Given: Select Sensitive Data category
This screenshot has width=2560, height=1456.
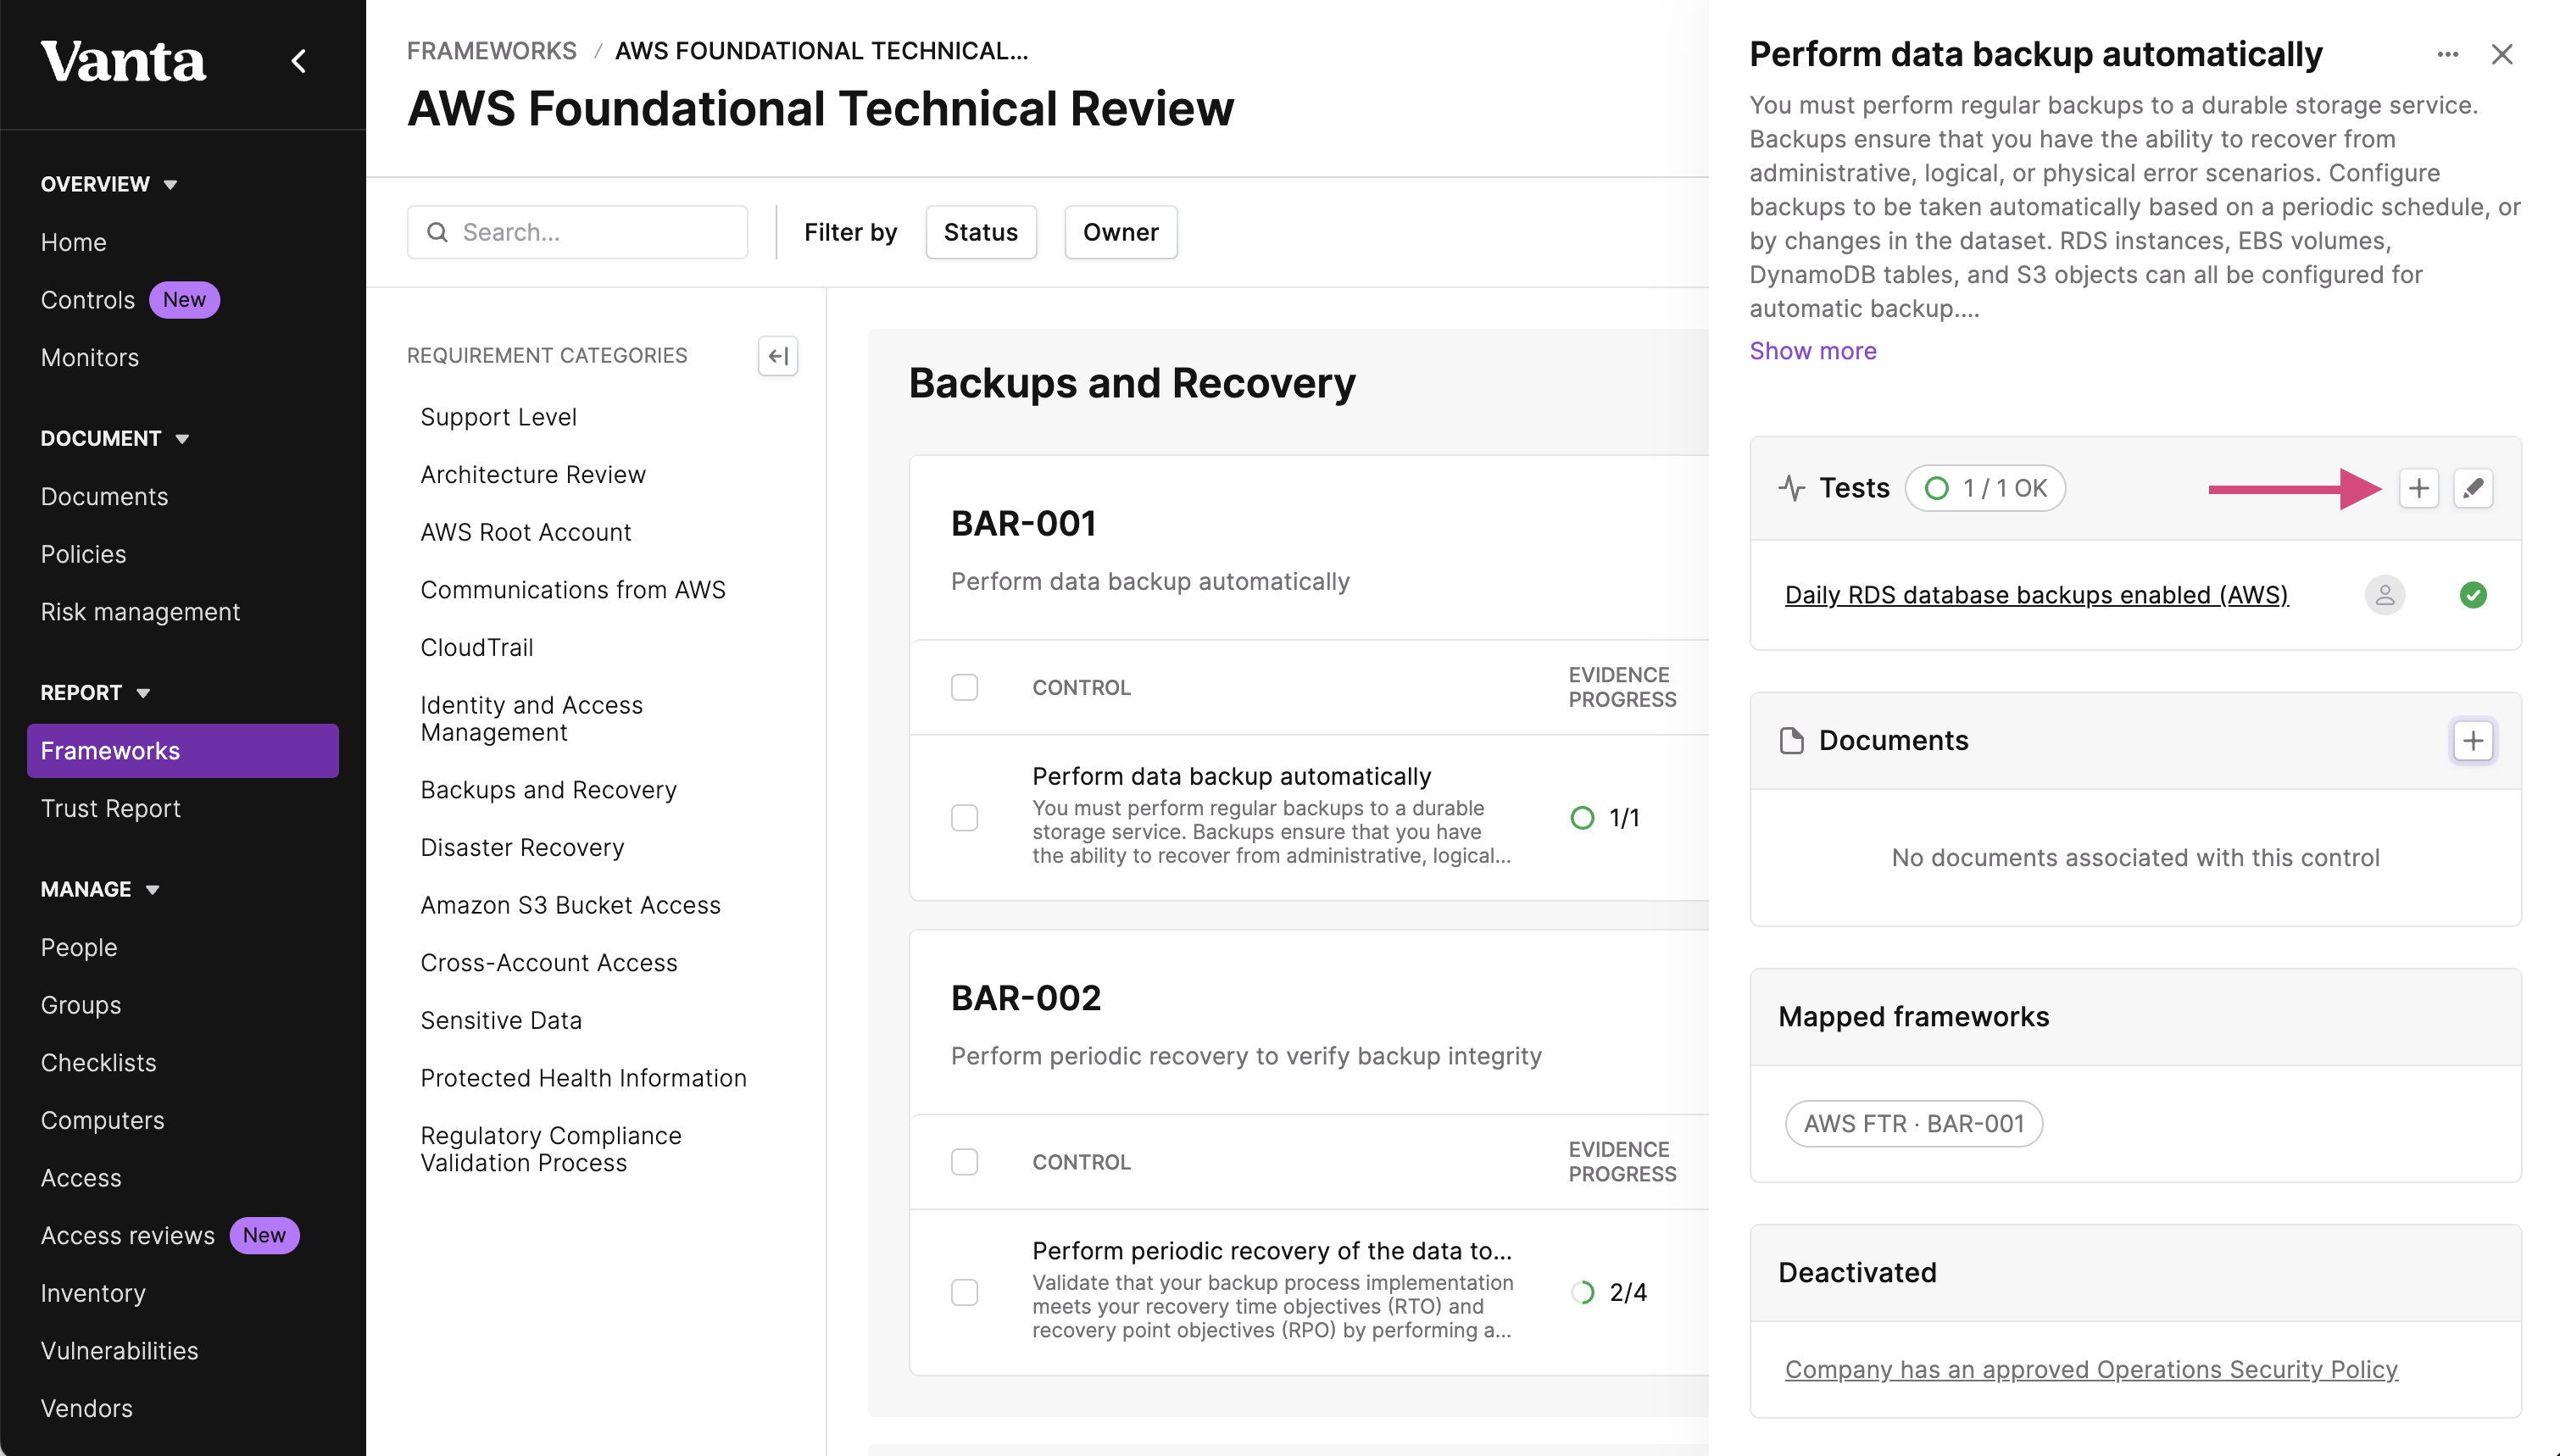Looking at the screenshot, I should [501, 1020].
